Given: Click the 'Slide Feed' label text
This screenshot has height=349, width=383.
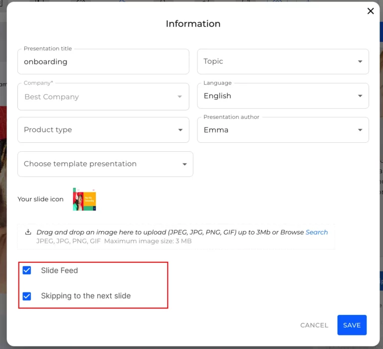Looking at the screenshot, I should pos(59,270).
